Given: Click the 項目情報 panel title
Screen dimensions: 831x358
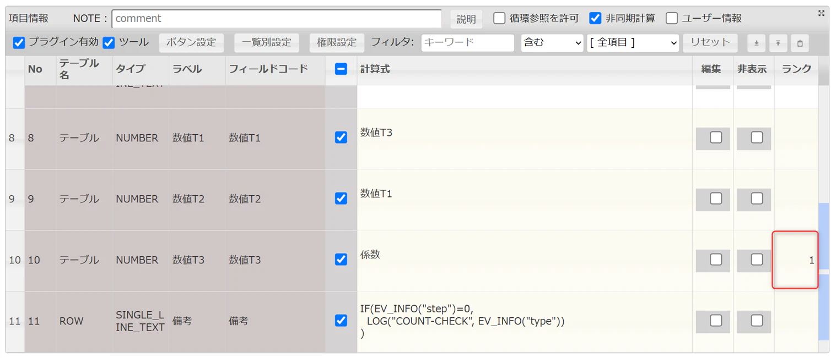Looking at the screenshot, I should (x=28, y=18).
